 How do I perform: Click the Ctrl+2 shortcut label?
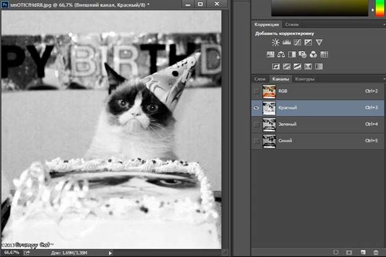click(371, 91)
